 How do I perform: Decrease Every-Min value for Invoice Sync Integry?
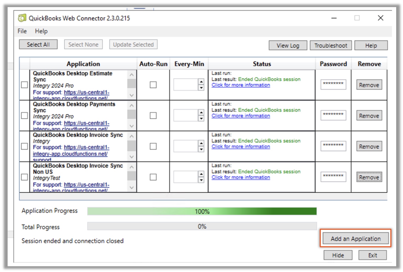[x=201, y=149]
